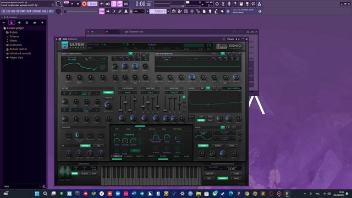
Task: Toggle typing keyboard to piano icon
Action: [102, 11]
